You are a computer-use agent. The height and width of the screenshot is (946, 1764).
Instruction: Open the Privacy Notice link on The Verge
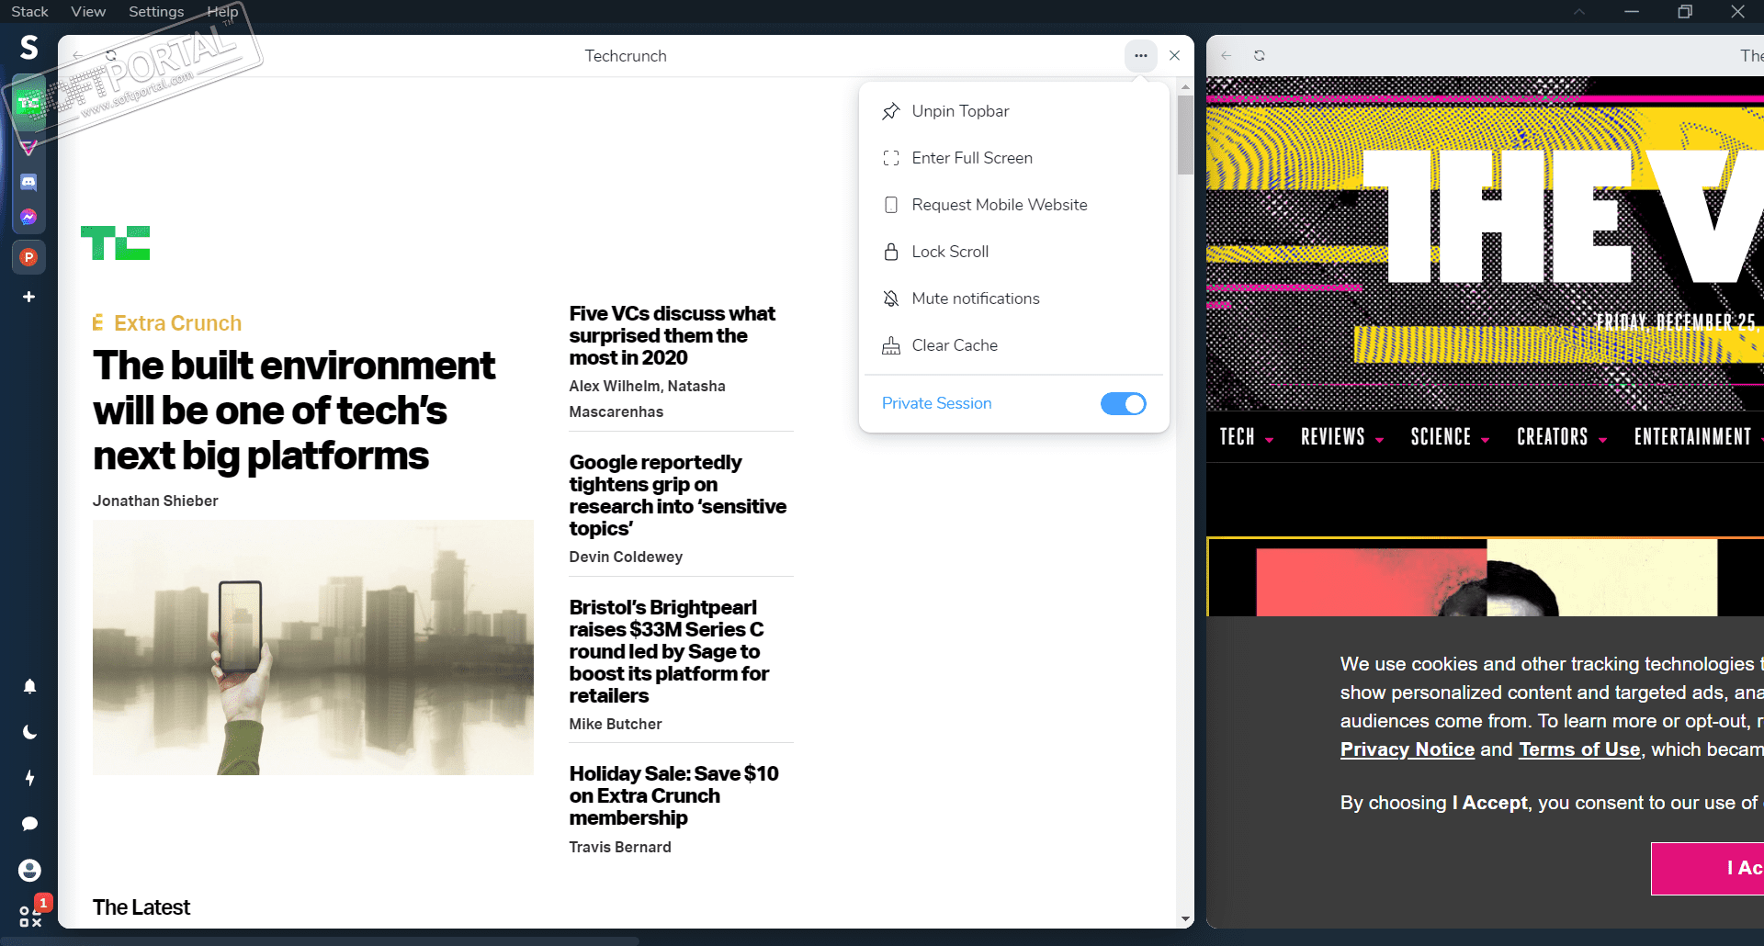(1408, 749)
